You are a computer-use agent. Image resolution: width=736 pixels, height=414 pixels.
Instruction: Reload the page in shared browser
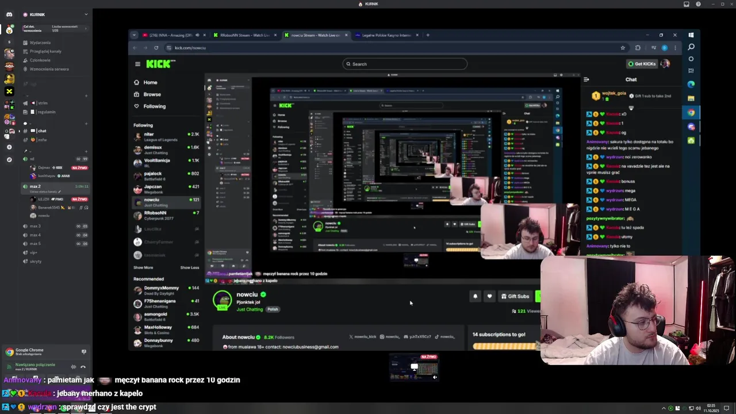pos(156,48)
